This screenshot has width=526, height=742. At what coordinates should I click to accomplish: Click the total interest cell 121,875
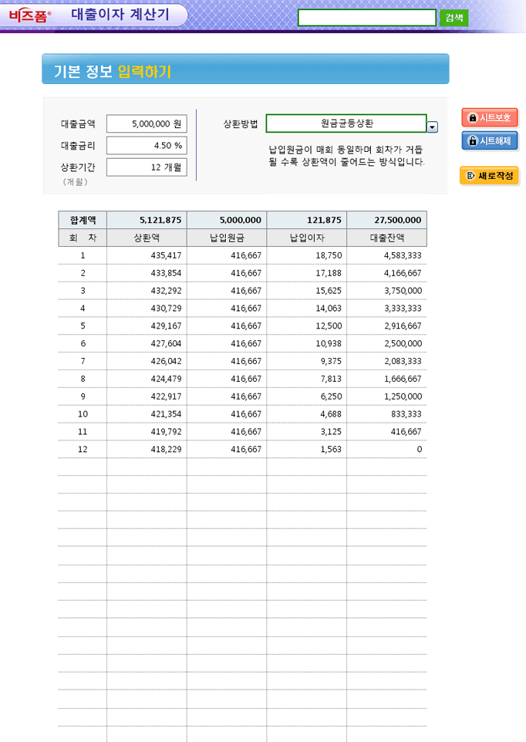[306, 220]
